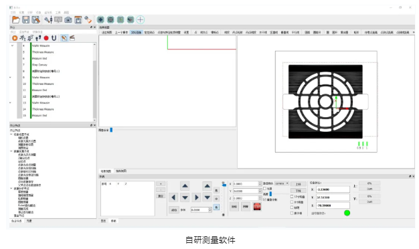Screen dimensions: 419x249
Task: Open file with the folder icon
Action: (x=16, y=19)
